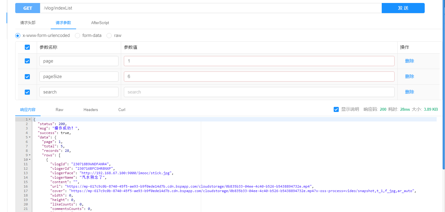Image resolution: width=445 pixels, height=212 pixels.
Task: Toggle the select-all parameters header checkbox
Action: click(27, 47)
